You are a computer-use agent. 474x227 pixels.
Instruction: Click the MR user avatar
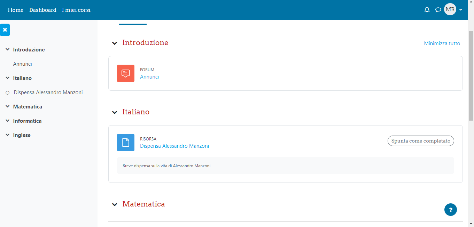tap(450, 9)
